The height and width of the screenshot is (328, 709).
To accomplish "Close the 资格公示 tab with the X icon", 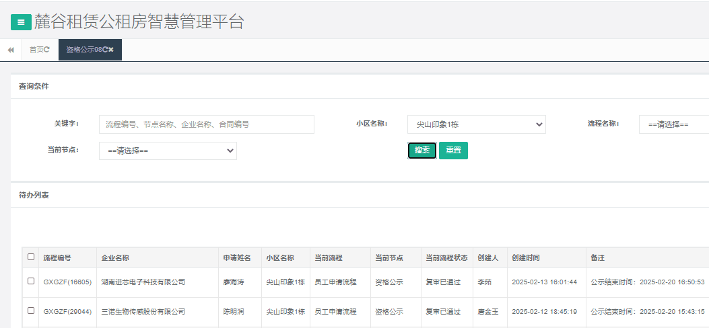I will [x=111, y=50].
